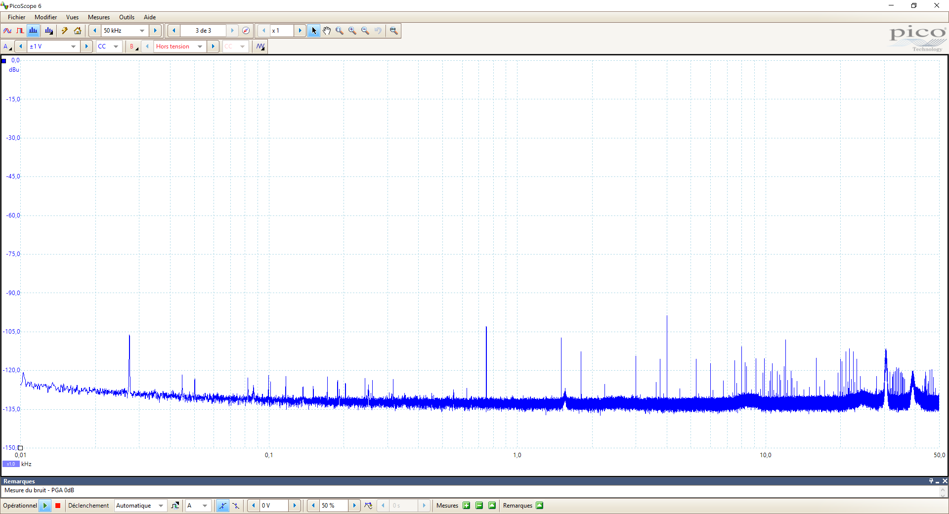The height and width of the screenshot is (514, 949).
Task: Click the '3 de 3' buffer field
Action: point(203,31)
